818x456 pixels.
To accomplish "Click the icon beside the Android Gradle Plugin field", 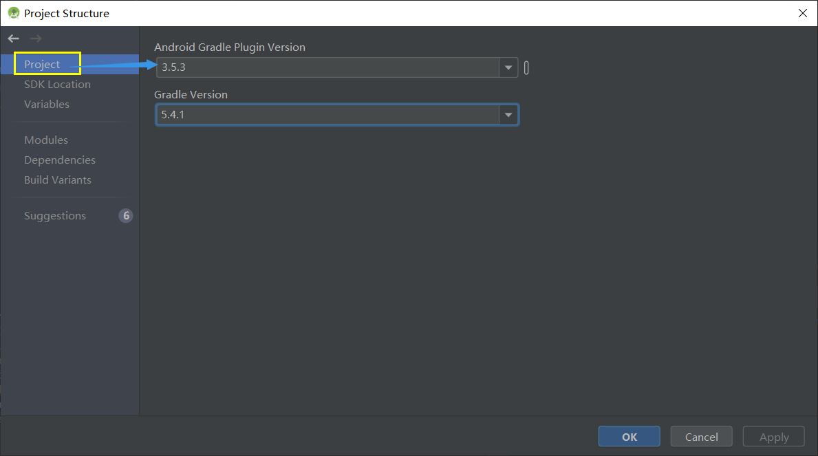I will (526, 67).
